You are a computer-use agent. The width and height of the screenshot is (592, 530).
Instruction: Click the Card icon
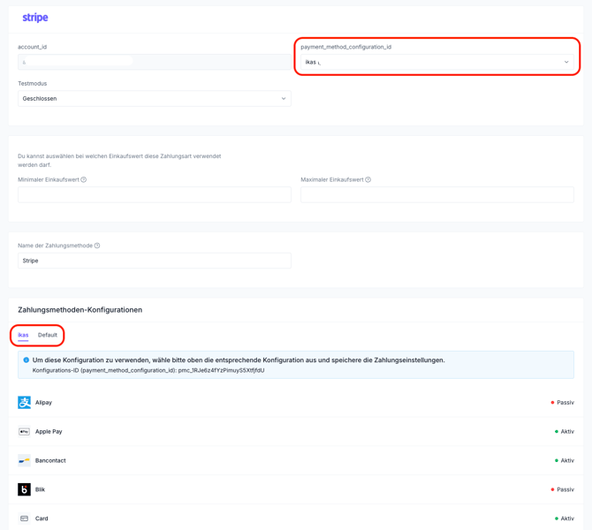point(24,519)
